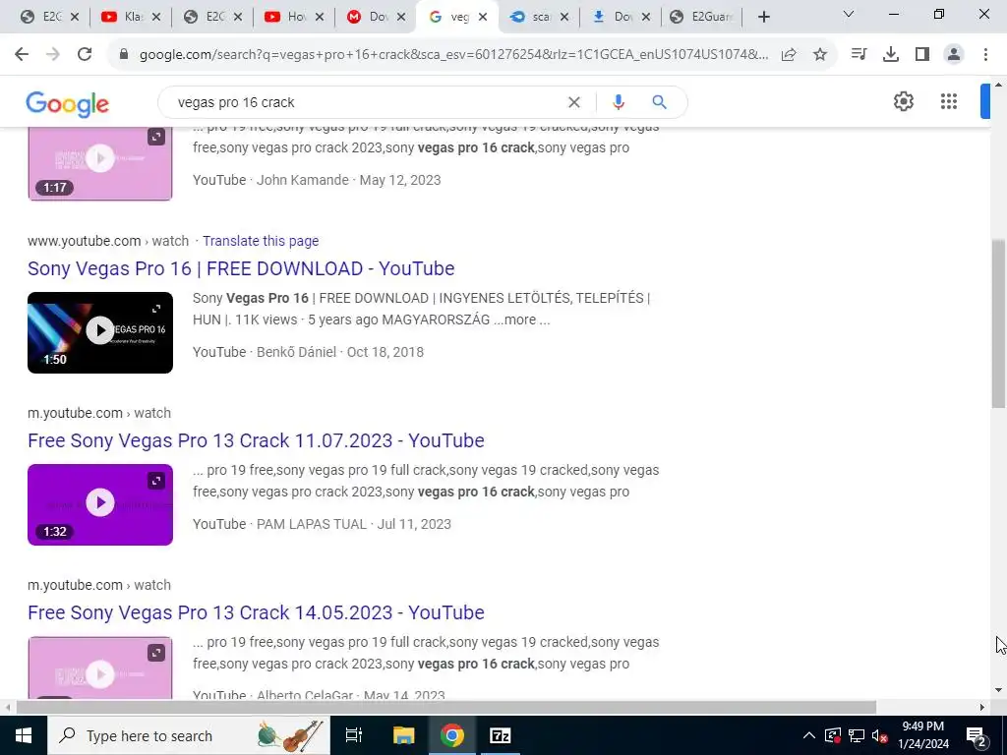The width and height of the screenshot is (1007, 755).
Task: Play the Vegas Pro 16 video thumbnail
Action: (100, 330)
